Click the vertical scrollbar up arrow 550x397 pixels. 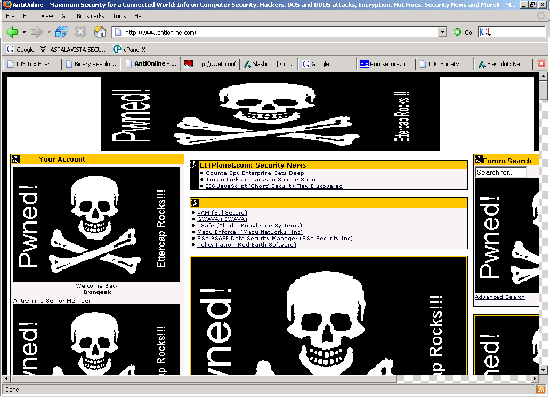543,76
